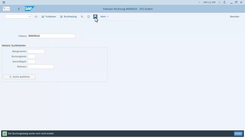
Task: Click the key icon in the toolbar
Action: [x=82, y=16]
